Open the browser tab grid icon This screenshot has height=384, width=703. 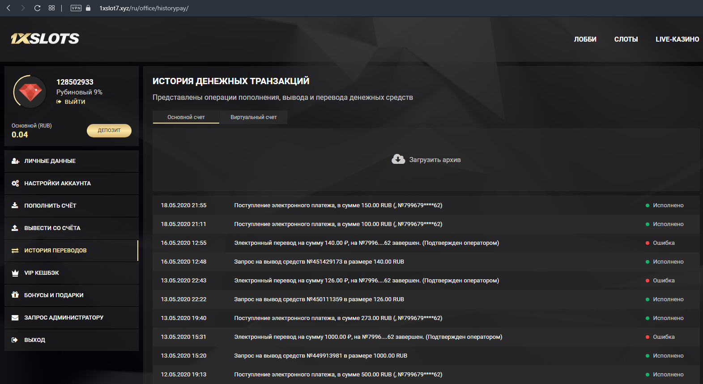52,8
